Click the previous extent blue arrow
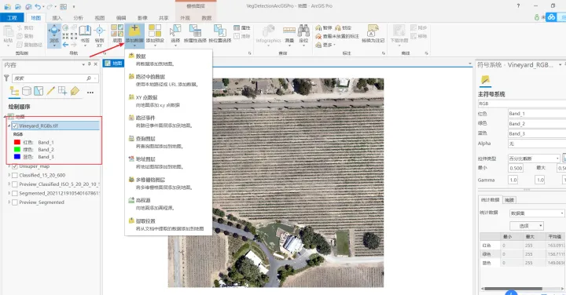This screenshot has width=566, height=295. [x=65, y=45]
